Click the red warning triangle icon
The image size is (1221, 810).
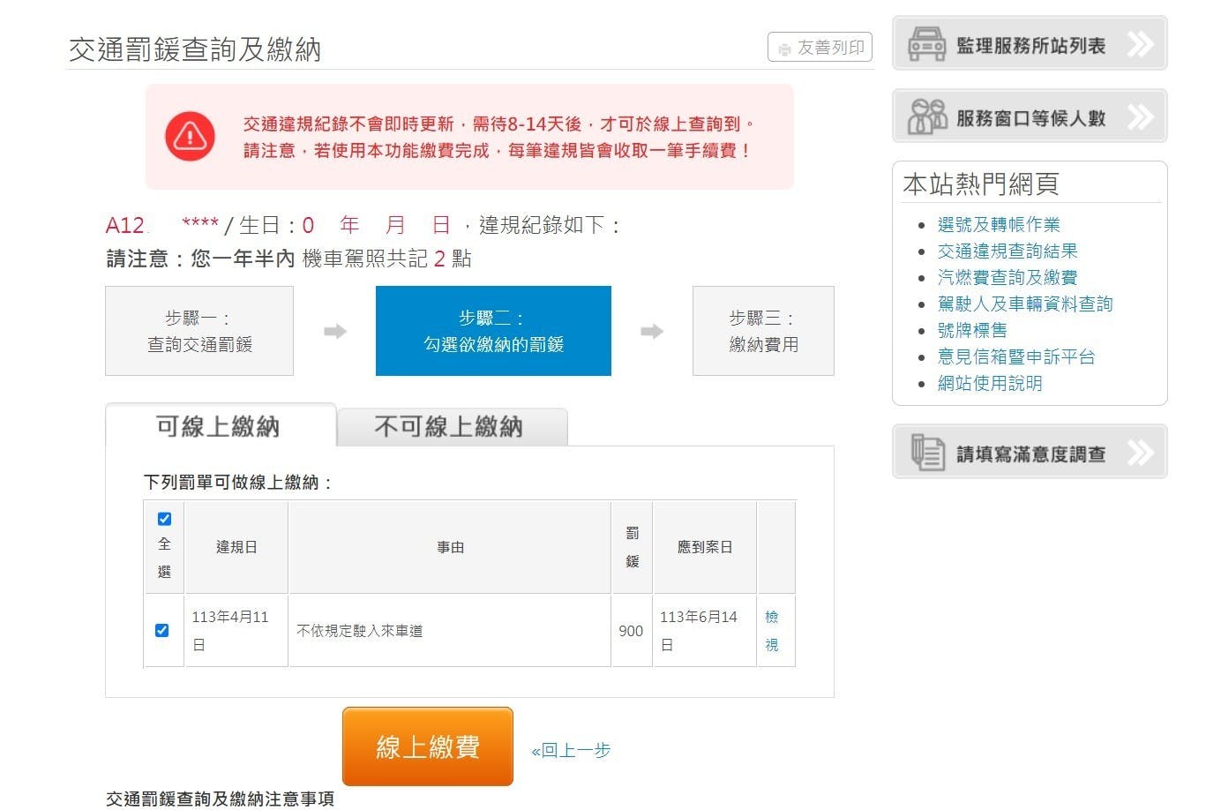point(190,136)
